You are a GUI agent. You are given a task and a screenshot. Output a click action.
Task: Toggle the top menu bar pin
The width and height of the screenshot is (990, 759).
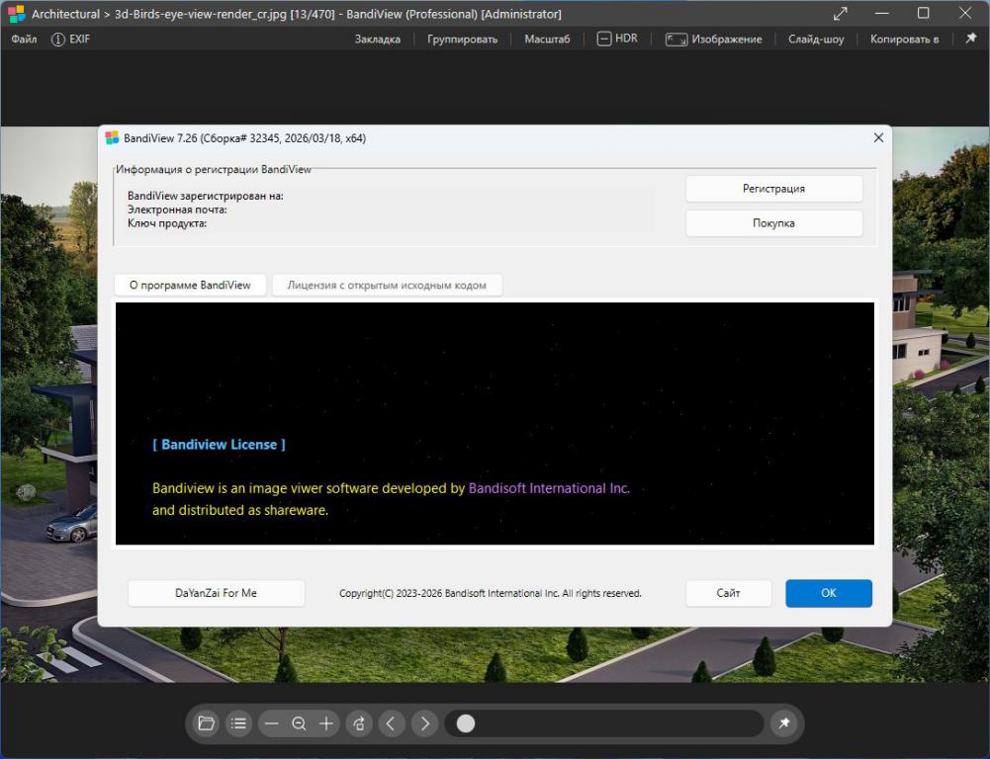point(970,39)
